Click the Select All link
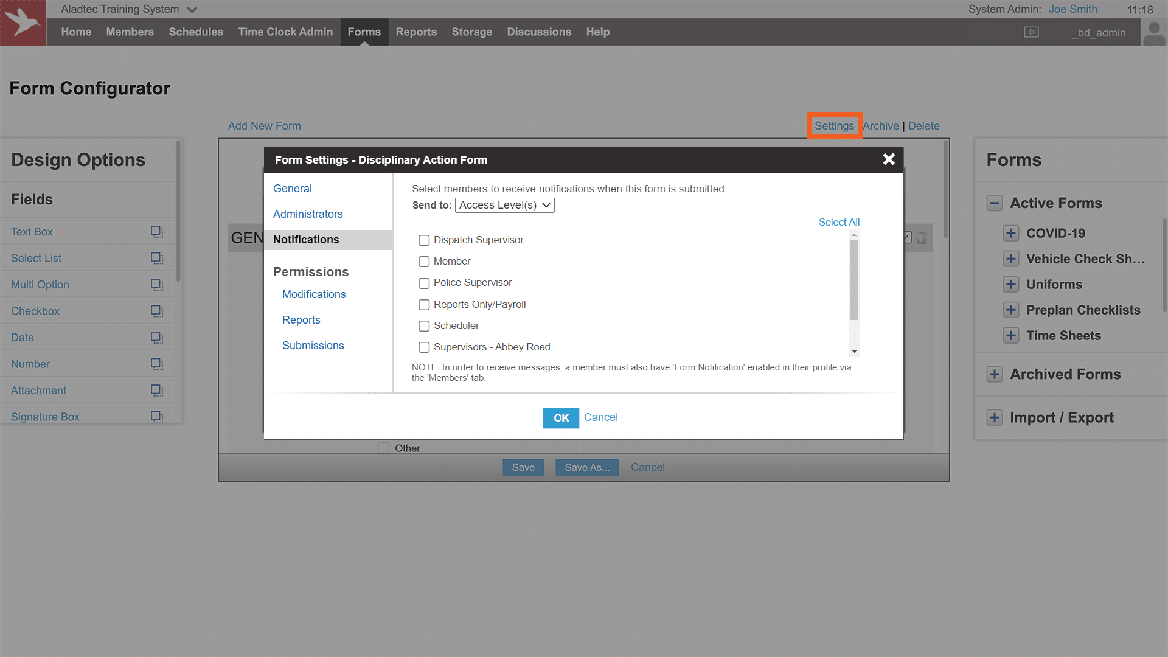 839,223
